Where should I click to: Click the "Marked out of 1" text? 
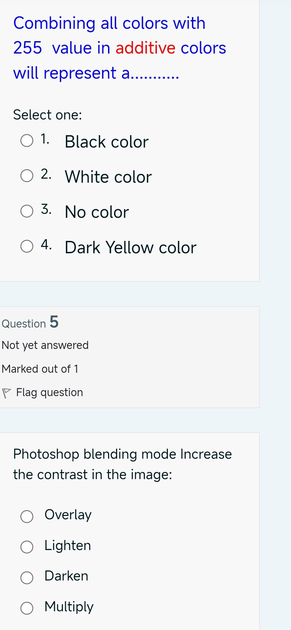(40, 369)
